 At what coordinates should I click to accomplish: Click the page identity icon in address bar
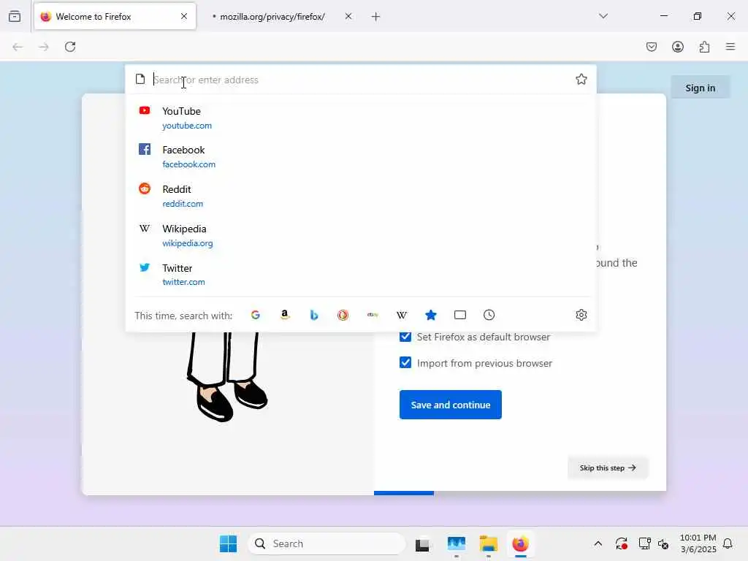coord(140,79)
